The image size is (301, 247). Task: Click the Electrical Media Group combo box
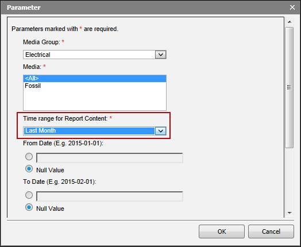coord(95,55)
